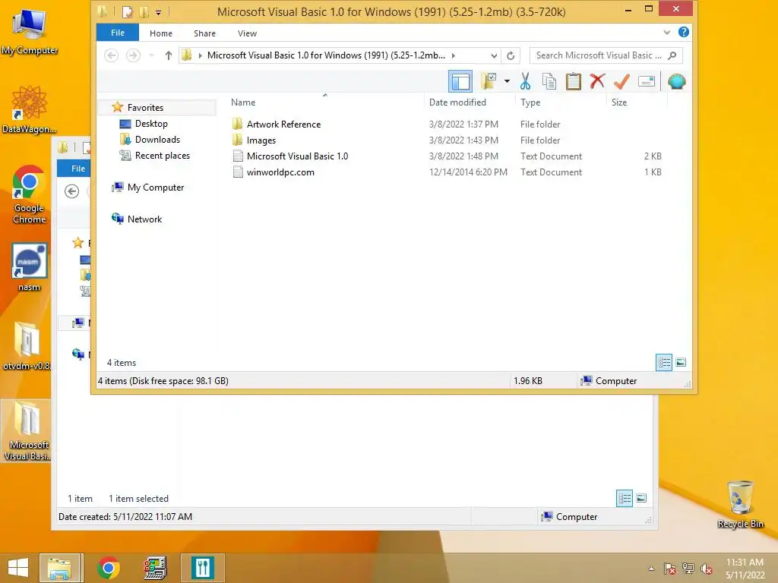This screenshot has width=778, height=583.
Task: Open the address bar history dropdown
Action: pyautogui.click(x=494, y=55)
